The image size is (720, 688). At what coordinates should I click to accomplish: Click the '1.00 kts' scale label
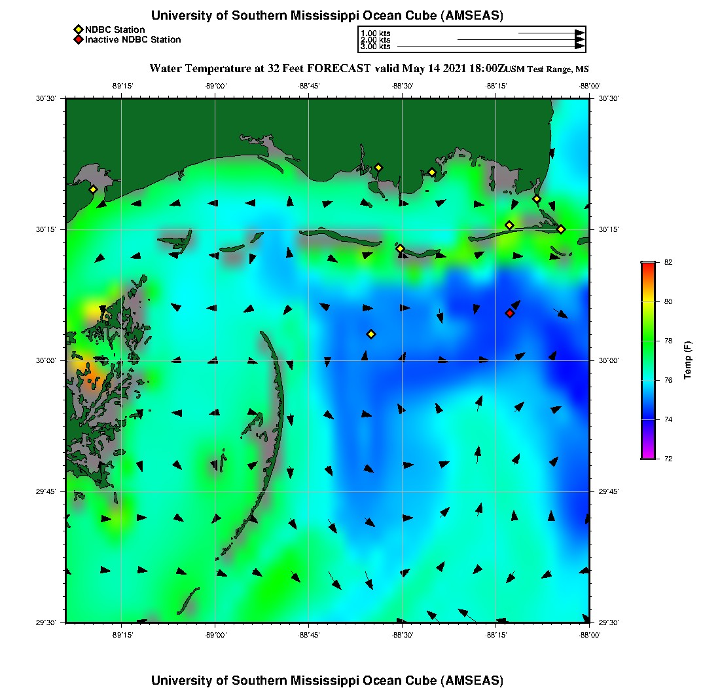(376, 33)
